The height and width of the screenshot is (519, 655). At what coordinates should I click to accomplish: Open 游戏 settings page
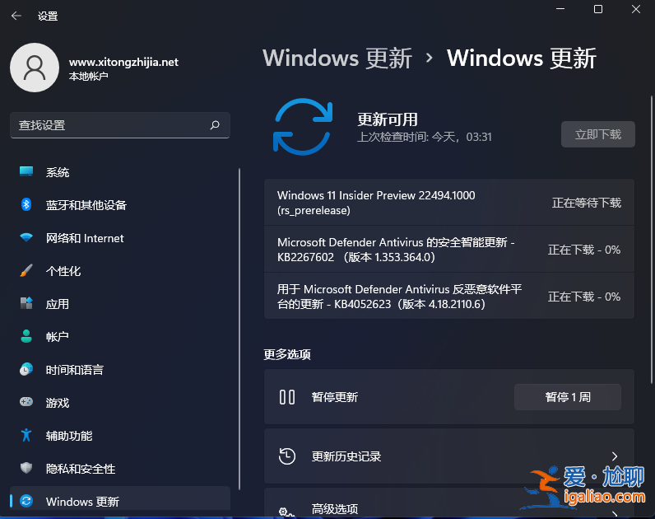point(120,402)
